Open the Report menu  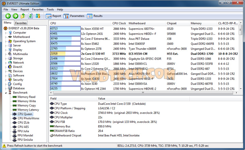(25, 10)
